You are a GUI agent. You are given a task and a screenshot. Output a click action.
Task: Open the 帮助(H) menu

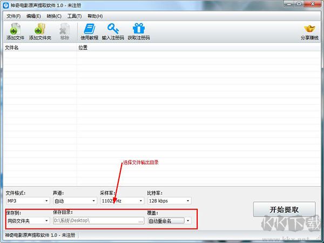95,16
